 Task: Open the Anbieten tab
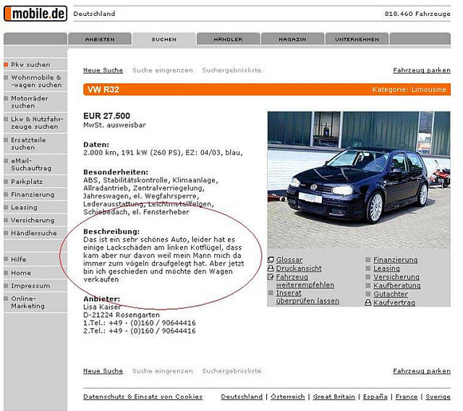pos(99,39)
